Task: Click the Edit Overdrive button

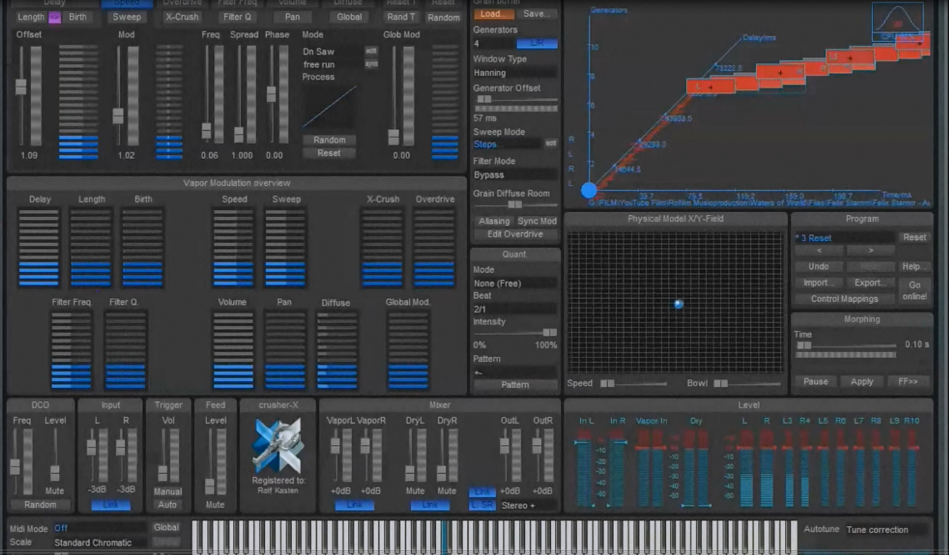Action: pyautogui.click(x=515, y=234)
